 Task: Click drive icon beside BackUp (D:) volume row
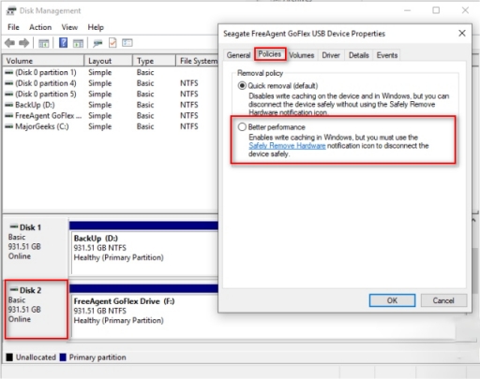(x=9, y=105)
